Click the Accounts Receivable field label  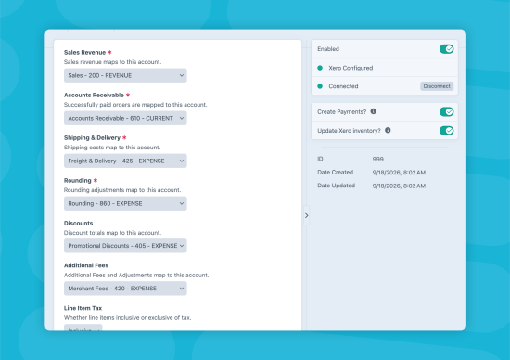click(x=94, y=95)
